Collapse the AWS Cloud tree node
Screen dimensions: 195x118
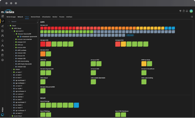[x=10, y=28]
